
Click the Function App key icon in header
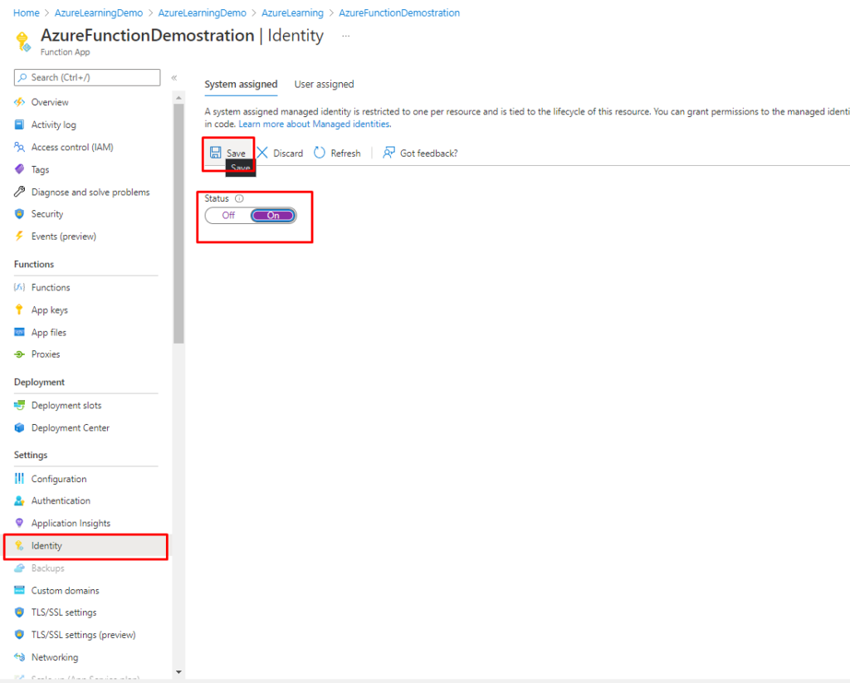coord(22,41)
